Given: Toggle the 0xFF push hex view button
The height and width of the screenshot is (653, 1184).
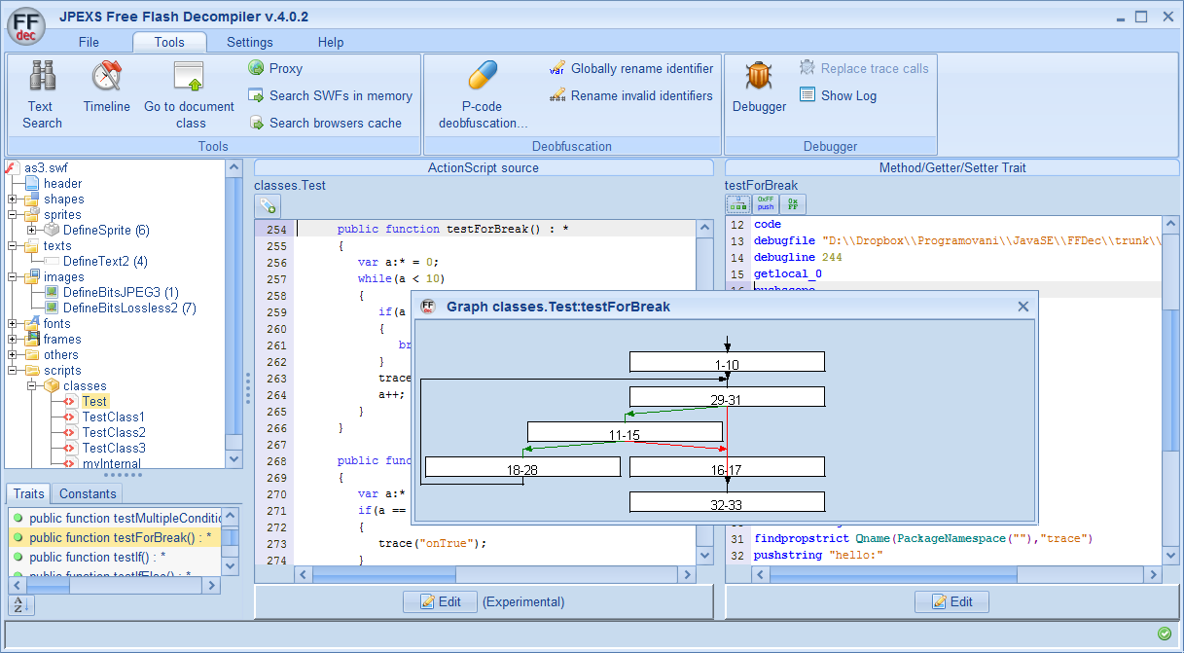Looking at the screenshot, I should coord(766,204).
